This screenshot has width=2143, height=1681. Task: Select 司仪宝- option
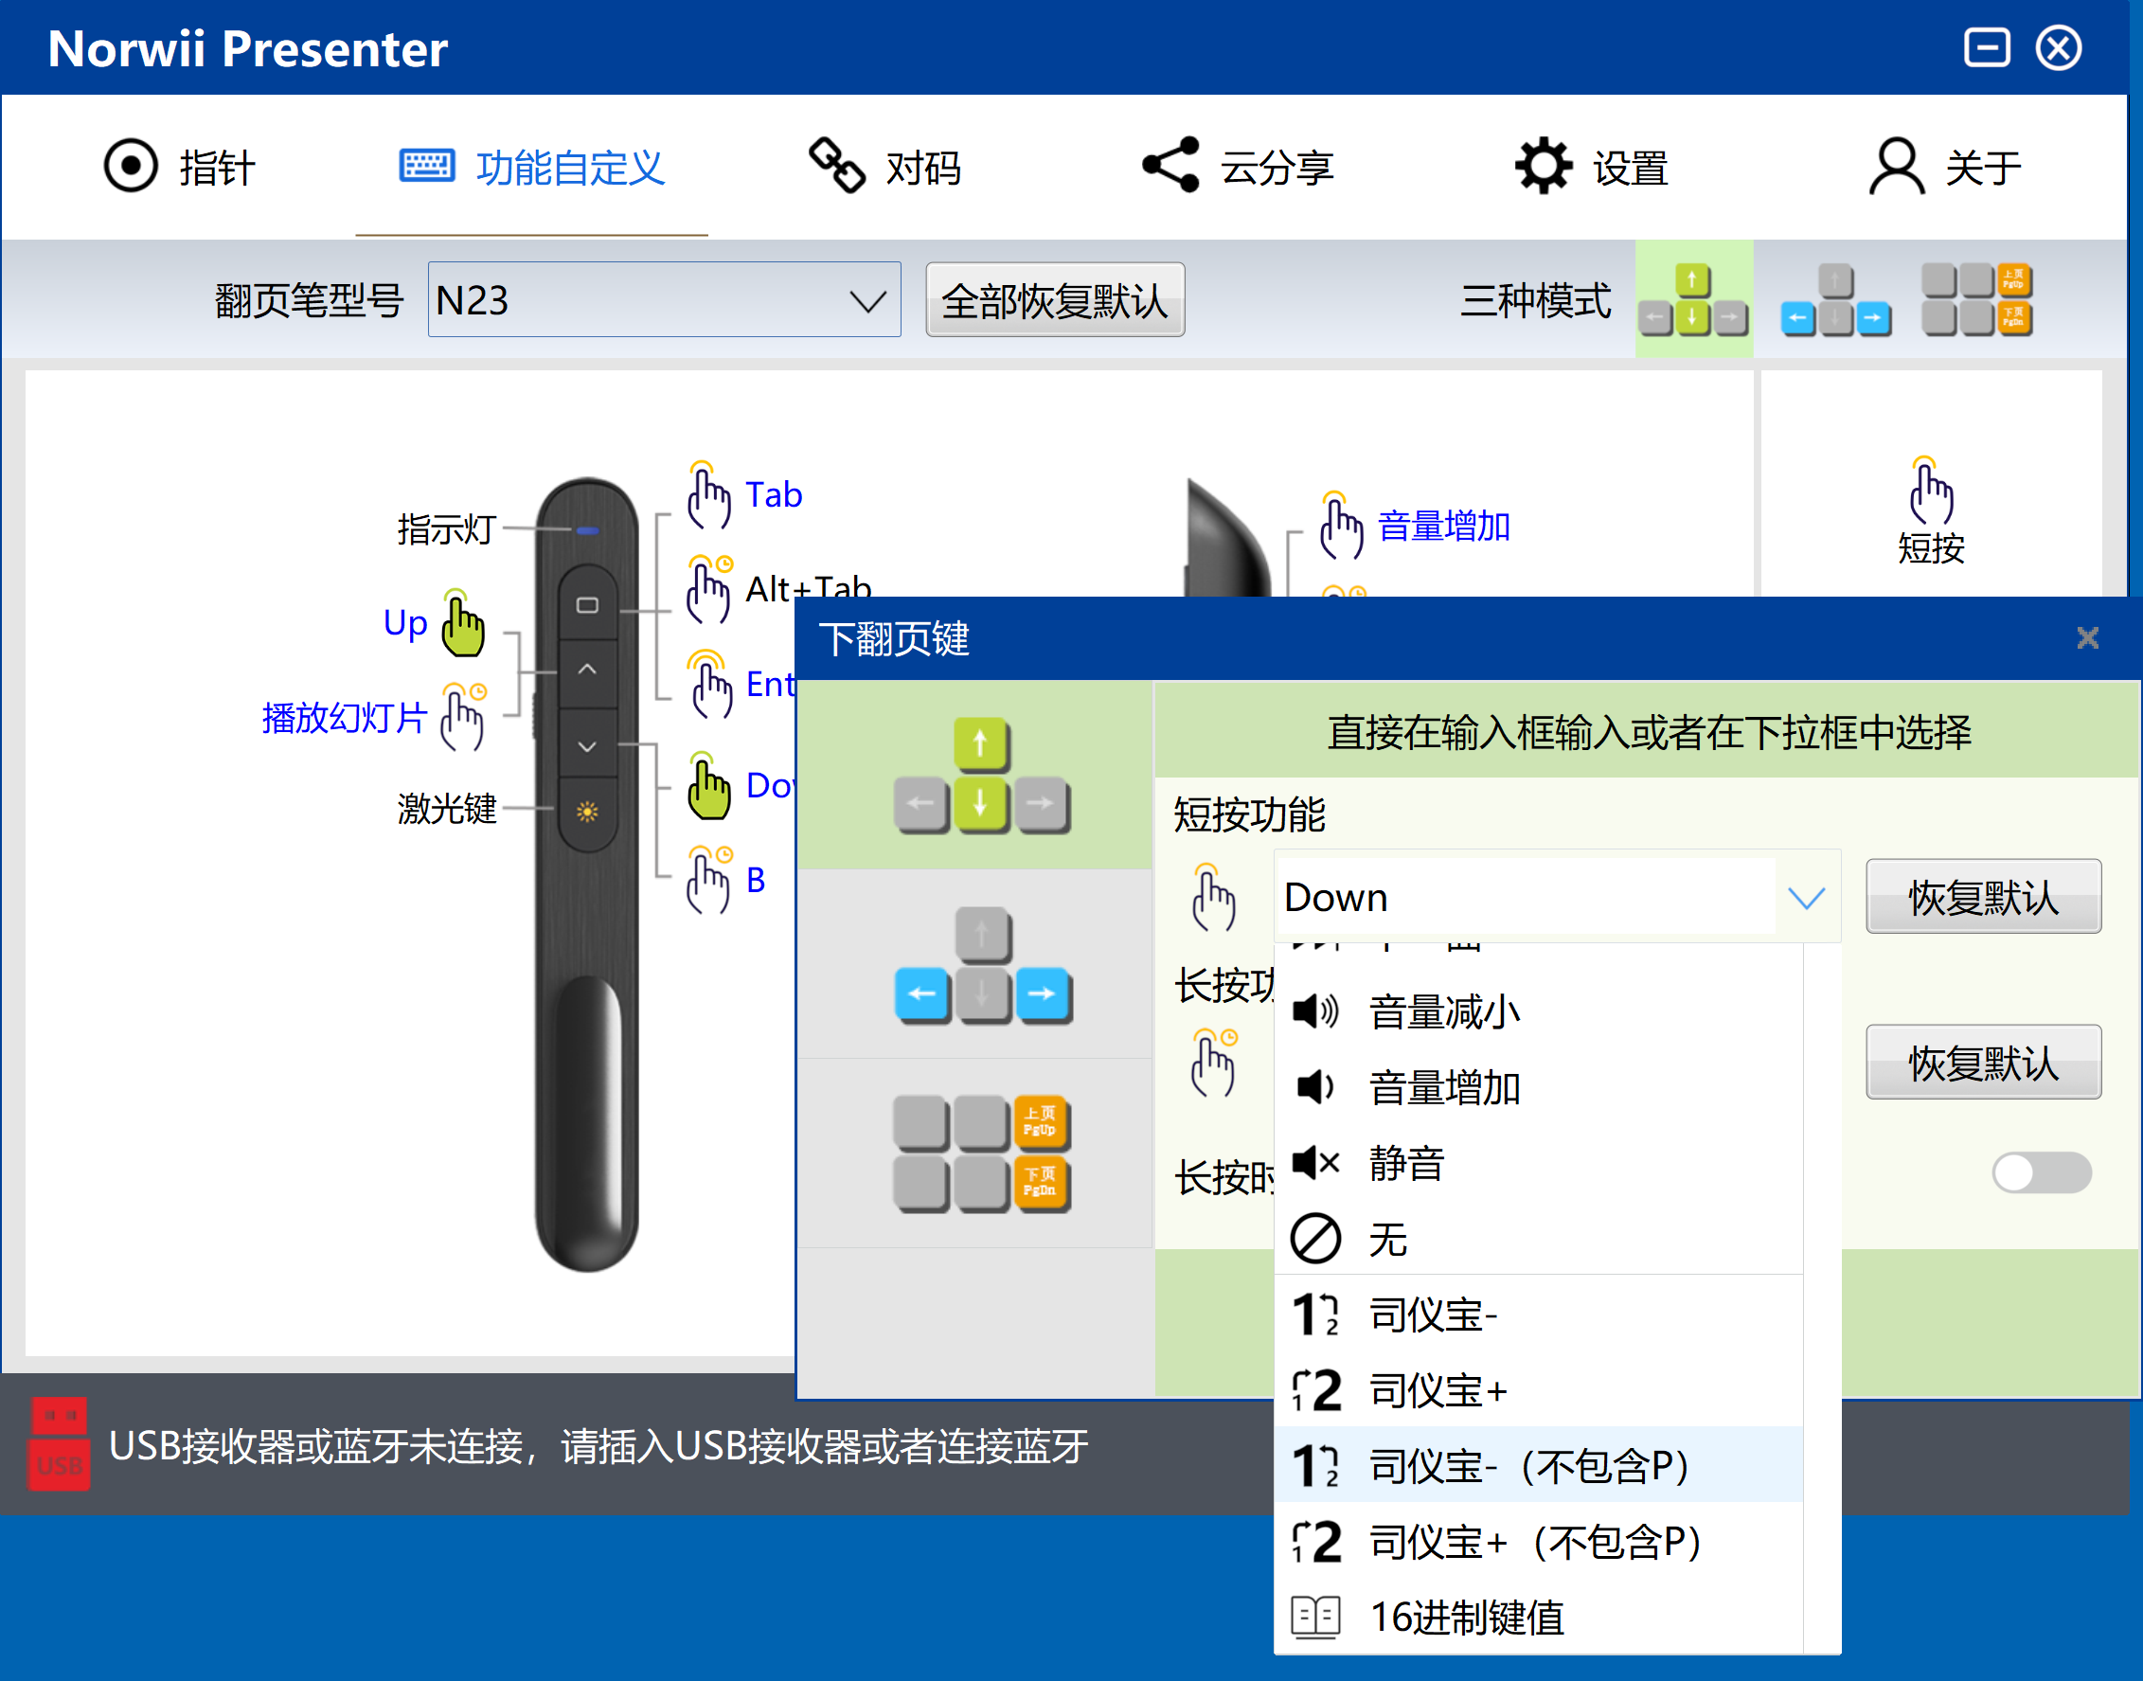point(1539,1314)
